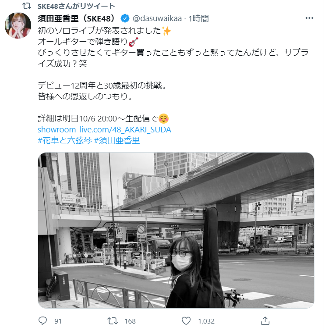The height and width of the screenshot is (331, 325).
Task: Click the retweet arrows icon below photo
Action: 112,321
